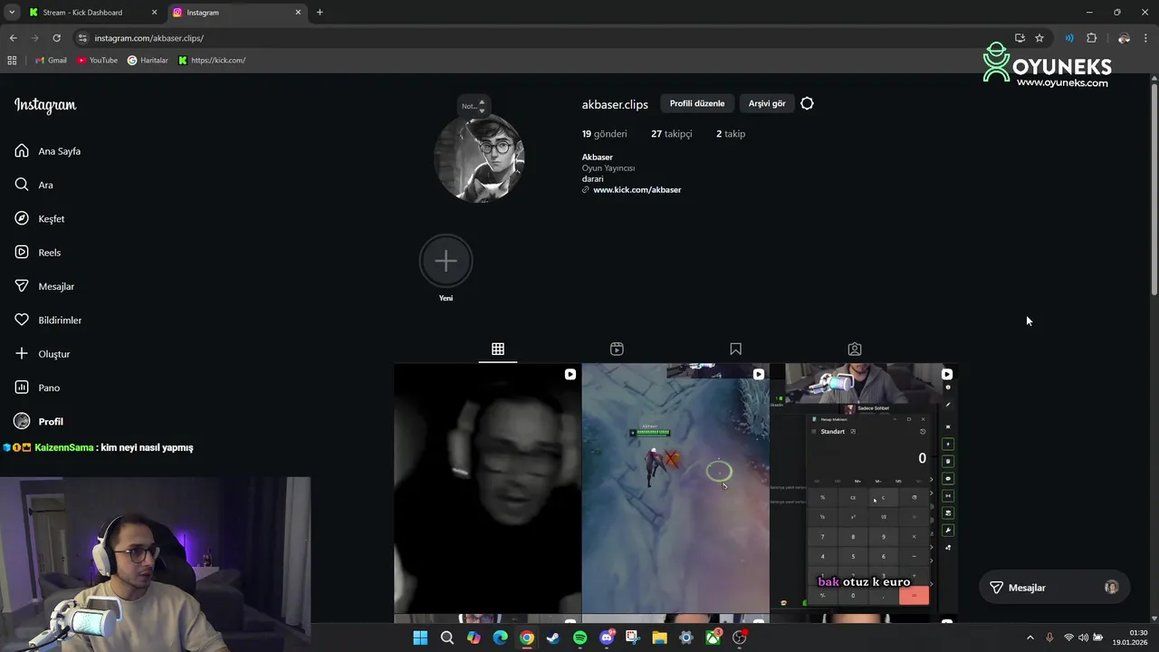Open the snowy game clip post
Viewport: 1159px width, 652px height.
coord(675,488)
